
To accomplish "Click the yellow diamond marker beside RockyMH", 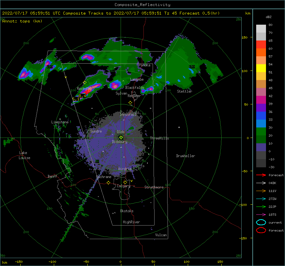I will pos(85,83).
